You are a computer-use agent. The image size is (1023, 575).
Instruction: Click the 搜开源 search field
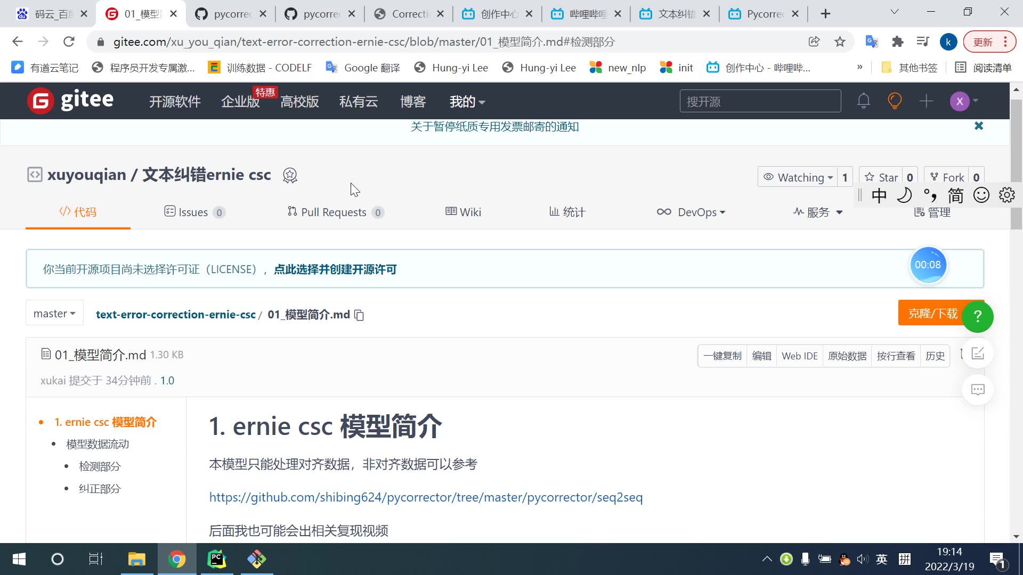coord(760,101)
